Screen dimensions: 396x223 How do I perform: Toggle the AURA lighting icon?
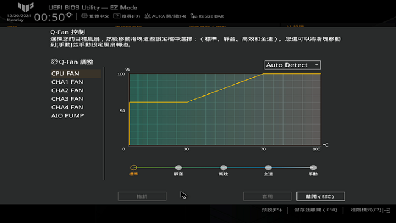[x=147, y=16]
